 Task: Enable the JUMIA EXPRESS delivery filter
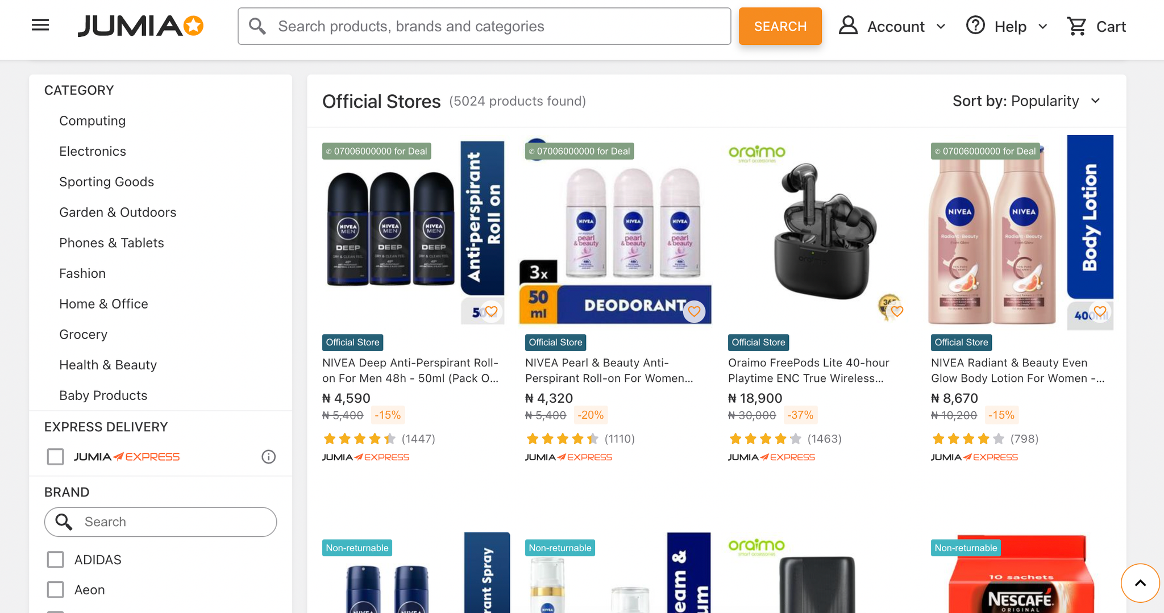pyautogui.click(x=55, y=456)
